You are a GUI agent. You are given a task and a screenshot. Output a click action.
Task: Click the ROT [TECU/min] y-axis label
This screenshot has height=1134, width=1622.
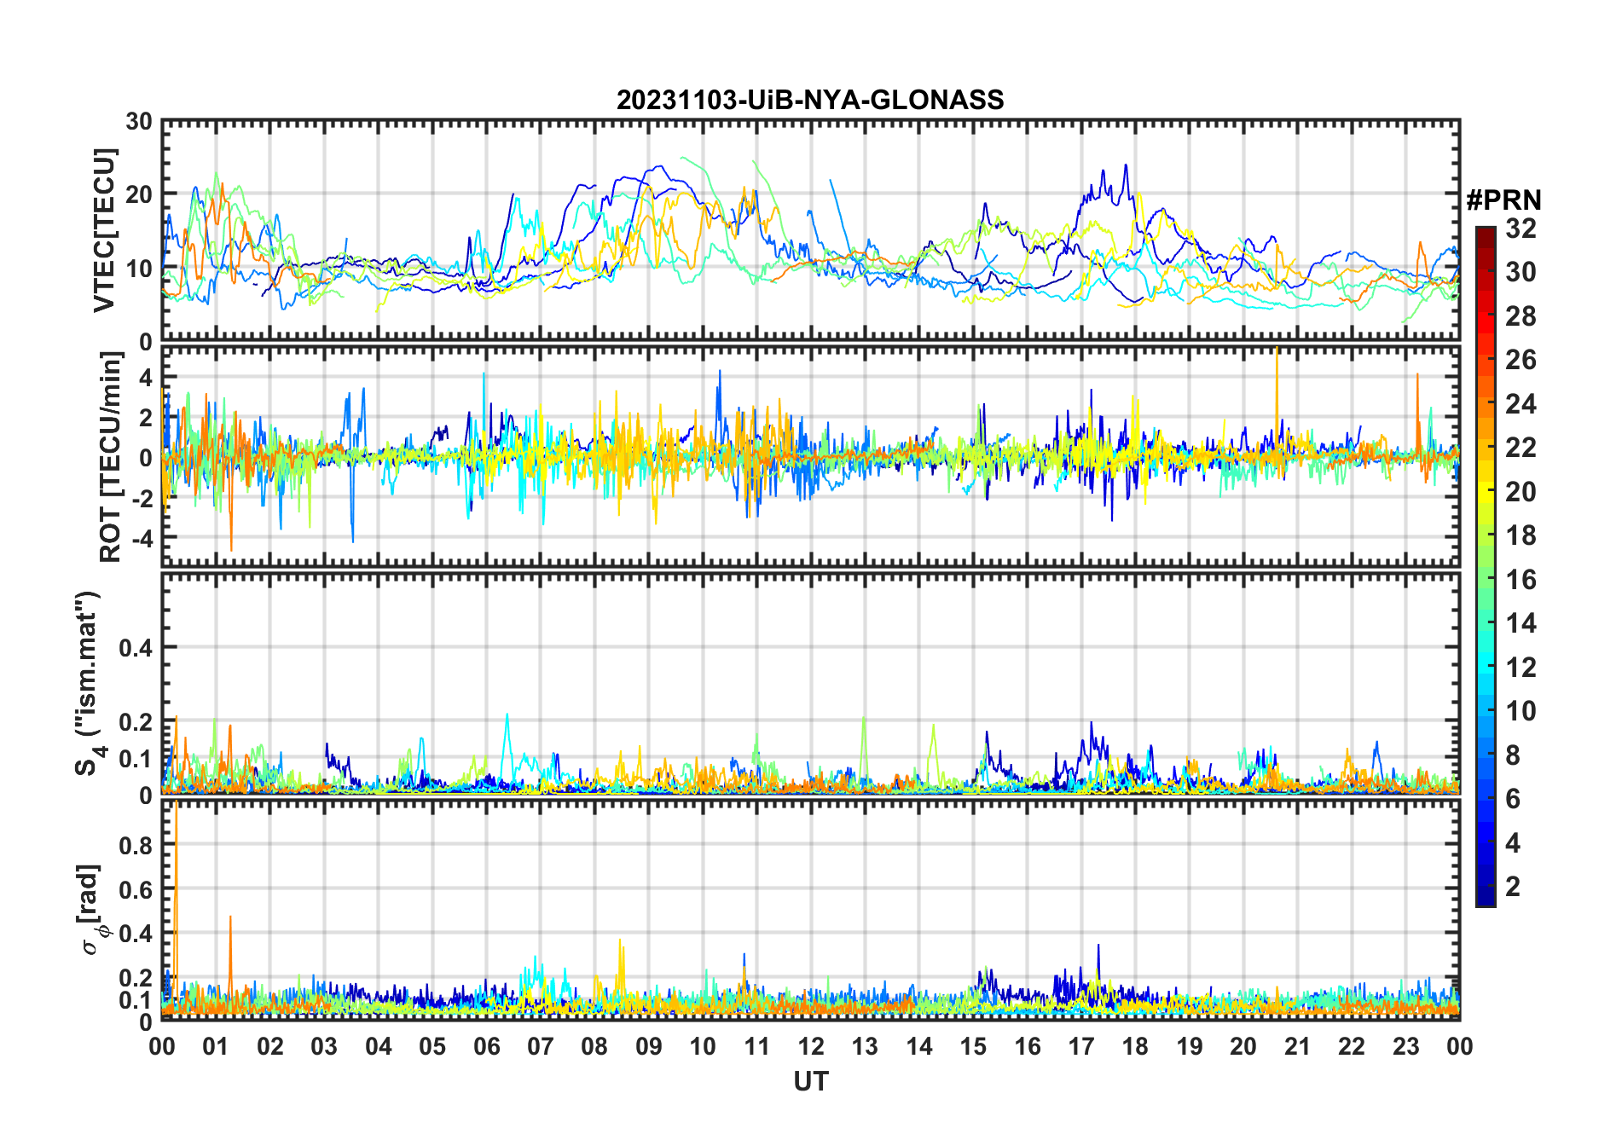[x=111, y=457]
